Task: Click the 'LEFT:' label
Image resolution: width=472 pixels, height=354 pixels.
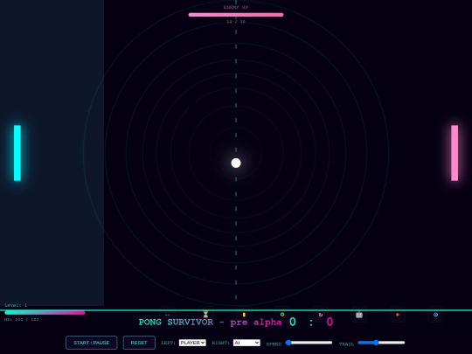Action: pos(169,343)
